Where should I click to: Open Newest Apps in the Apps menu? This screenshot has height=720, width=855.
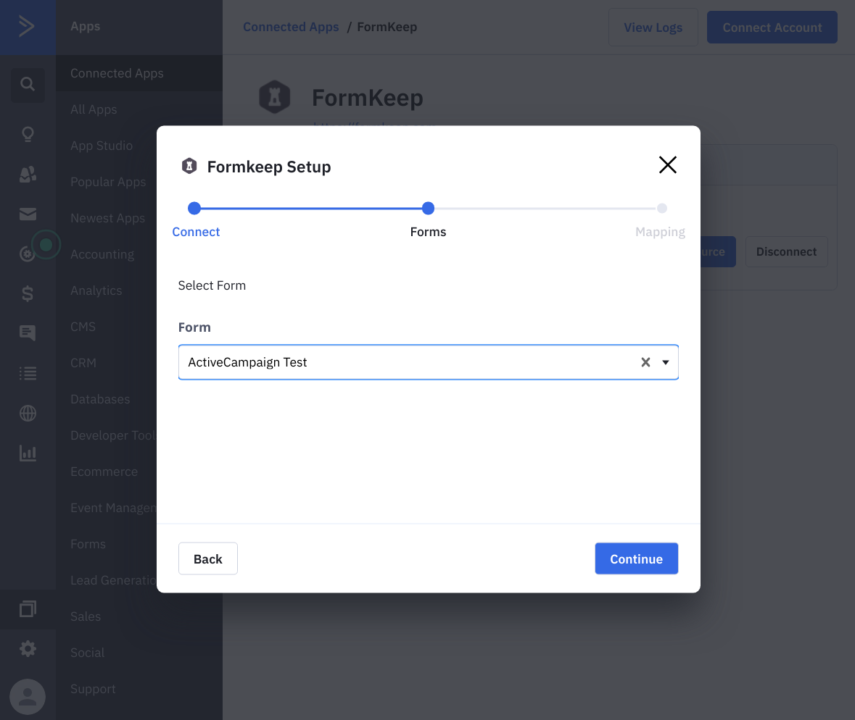coord(107,218)
